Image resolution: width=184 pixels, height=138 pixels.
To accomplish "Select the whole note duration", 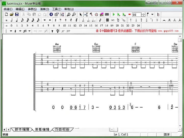I will pos(6,20).
